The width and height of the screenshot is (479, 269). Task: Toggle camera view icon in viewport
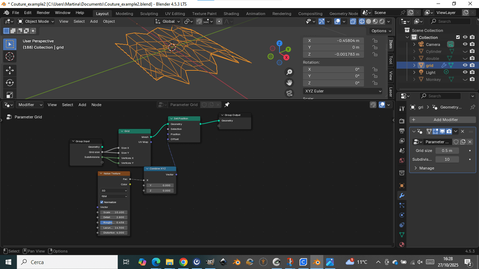[x=289, y=93]
